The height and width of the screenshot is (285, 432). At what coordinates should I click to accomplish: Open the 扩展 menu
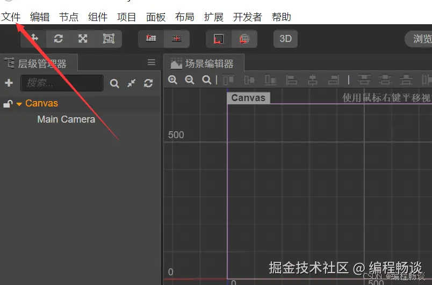point(214,17)
